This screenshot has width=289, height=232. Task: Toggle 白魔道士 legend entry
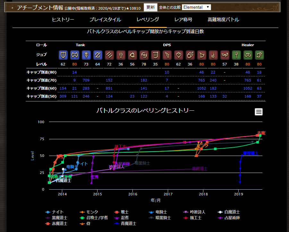click(x=229, y=212)
